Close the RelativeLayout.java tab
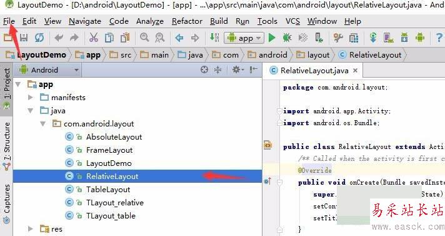Viewport: 445px width, 236px height. (355, 71)
